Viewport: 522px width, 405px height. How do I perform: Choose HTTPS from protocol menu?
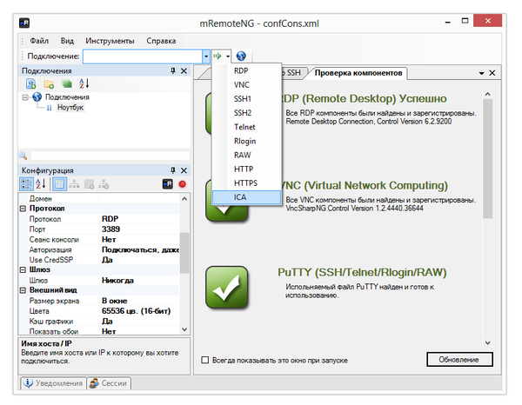[x=247, y=183]
